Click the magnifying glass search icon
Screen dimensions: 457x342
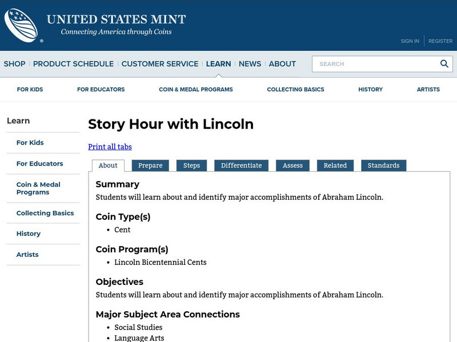(444, 64)
